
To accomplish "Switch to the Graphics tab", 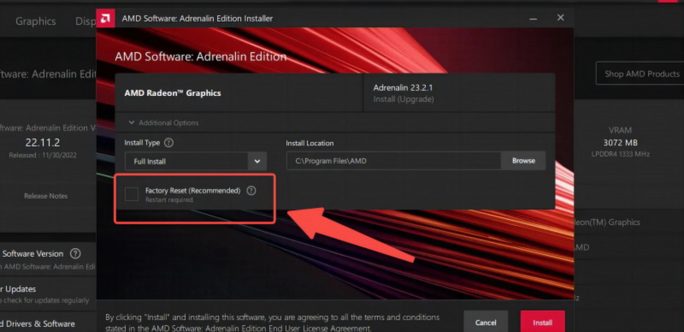I will 35,22.
